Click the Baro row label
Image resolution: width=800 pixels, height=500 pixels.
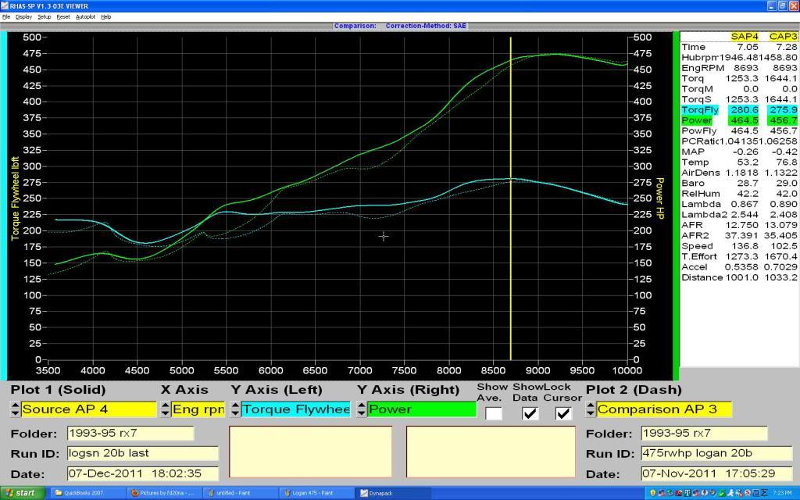click(x=693, y=183)
